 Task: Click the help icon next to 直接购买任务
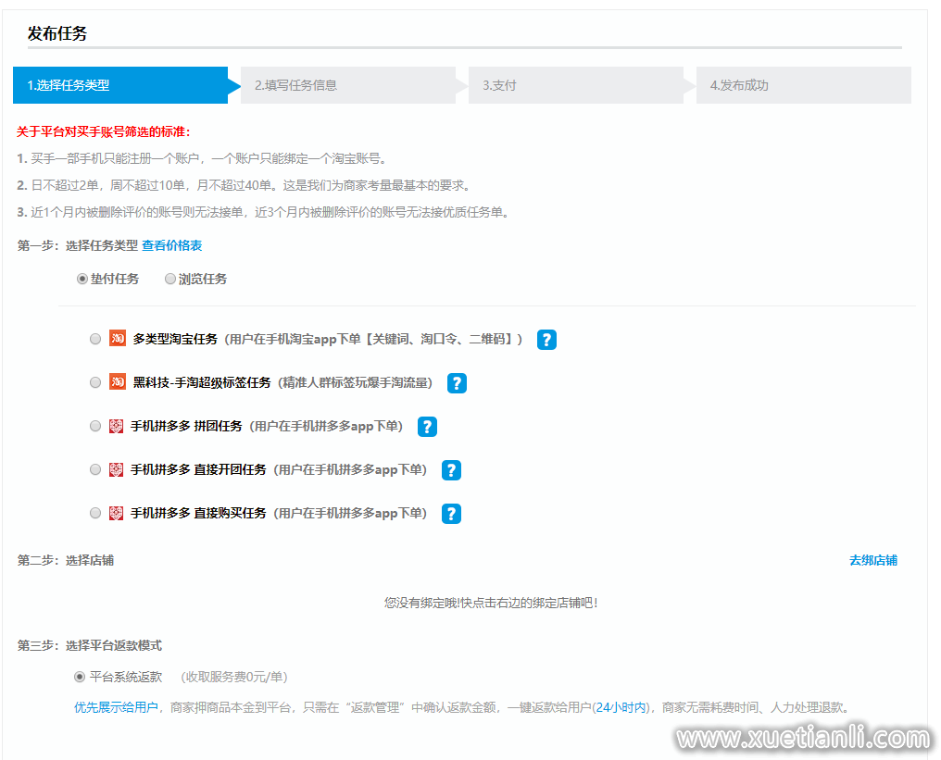point(451,513)
